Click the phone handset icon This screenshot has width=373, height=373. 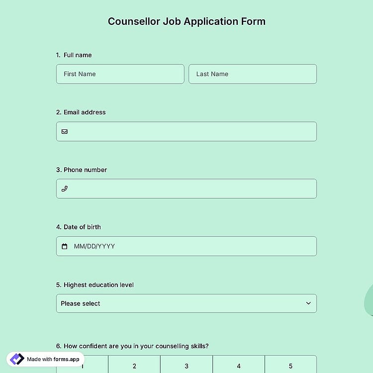click(65, 188)
